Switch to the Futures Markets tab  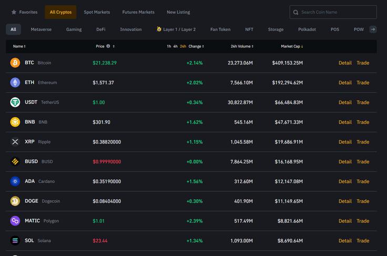pyautogui.click(x=138, y=12)
